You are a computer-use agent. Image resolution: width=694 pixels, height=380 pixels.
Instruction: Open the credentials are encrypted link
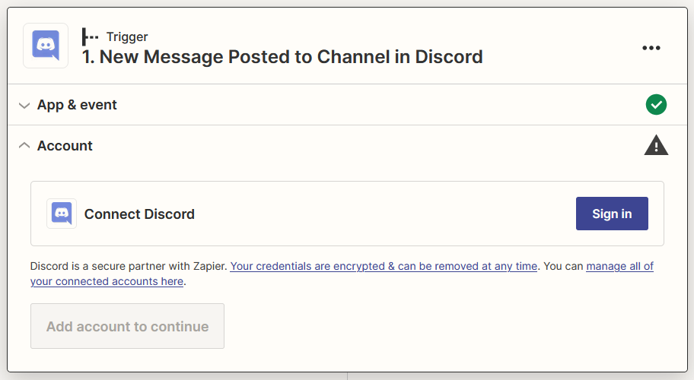(384, 266)
